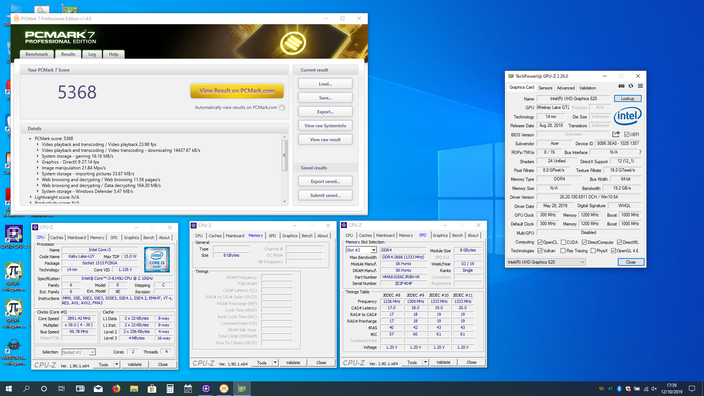
Task: Open the HWBOT desktop shortcut icon
Action: click(x=14, y=352)
